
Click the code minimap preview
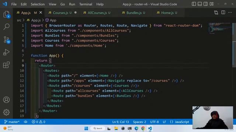point(220,28)
